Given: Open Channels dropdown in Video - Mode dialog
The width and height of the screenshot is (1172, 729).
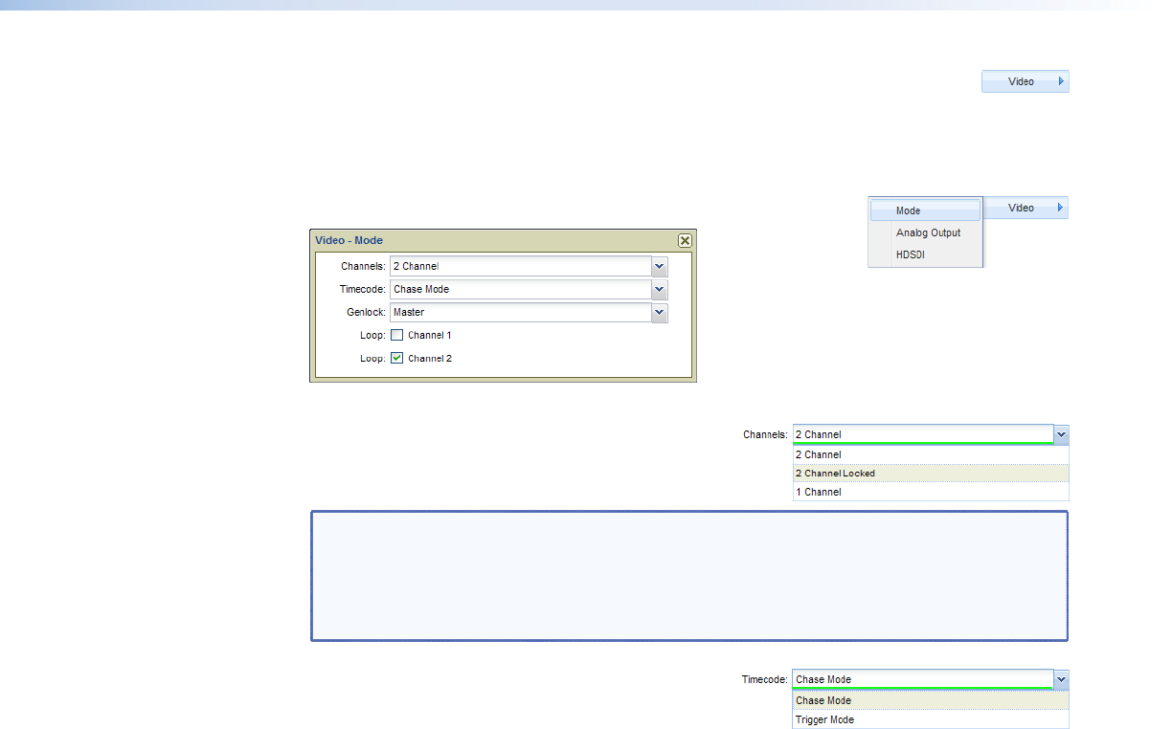Looking at the screenshot, I should point(659,267).
